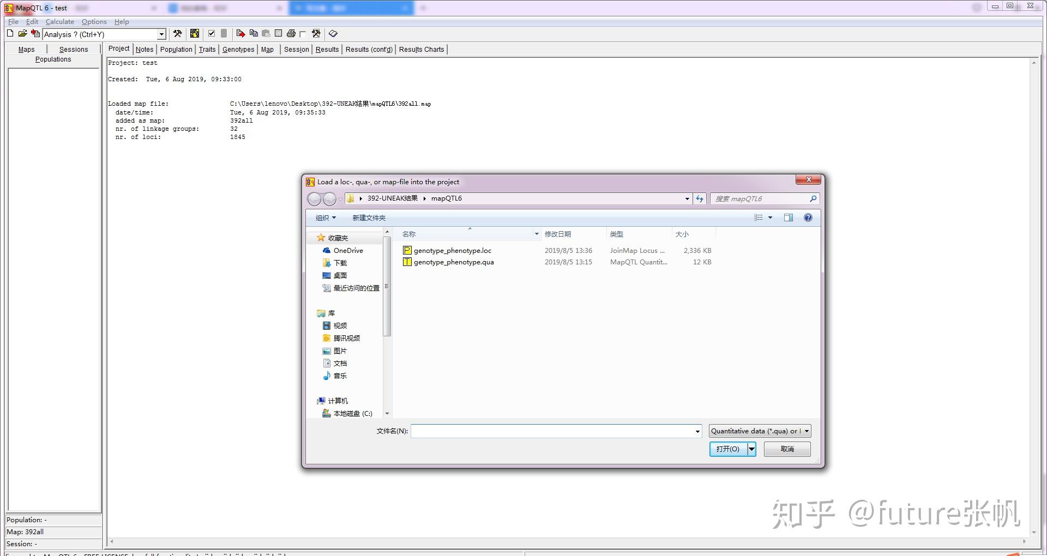
Task: Open the Help menu
Action: [x=122, y=22]
